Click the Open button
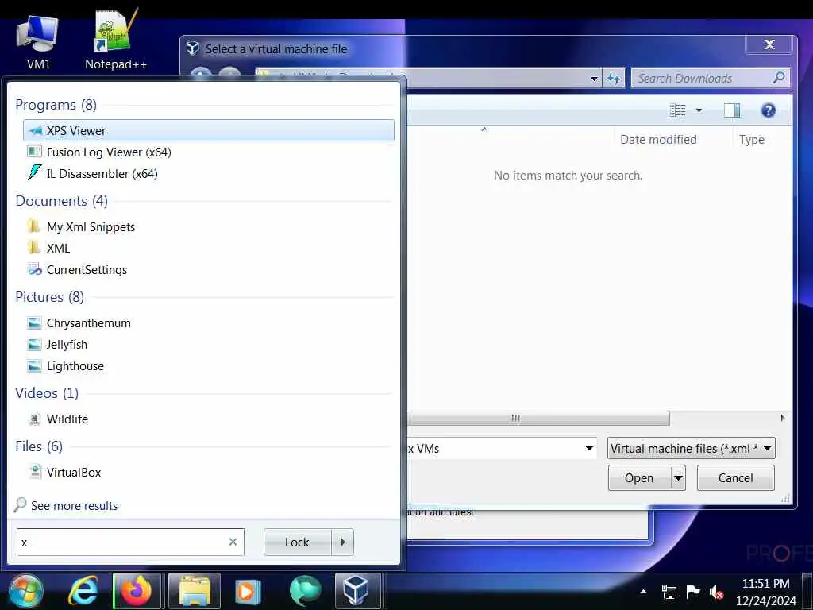813x610 pixels. [x=639, y=477]
